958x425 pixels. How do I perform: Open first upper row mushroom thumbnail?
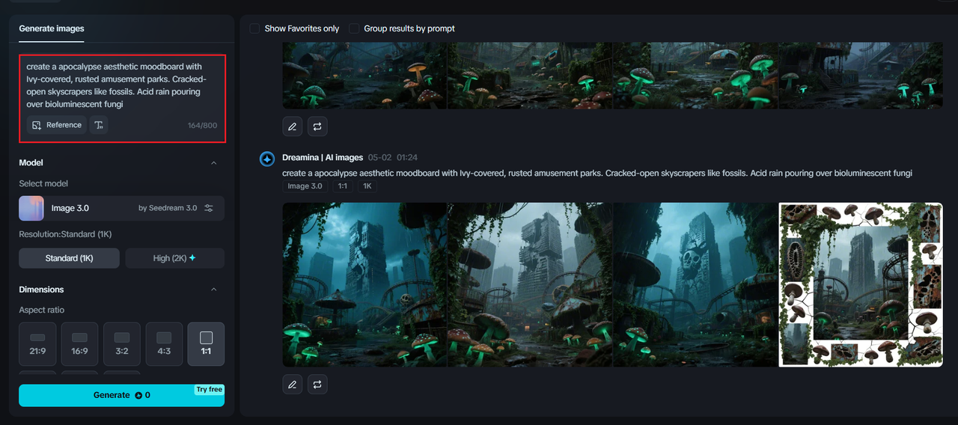point(364,76)
